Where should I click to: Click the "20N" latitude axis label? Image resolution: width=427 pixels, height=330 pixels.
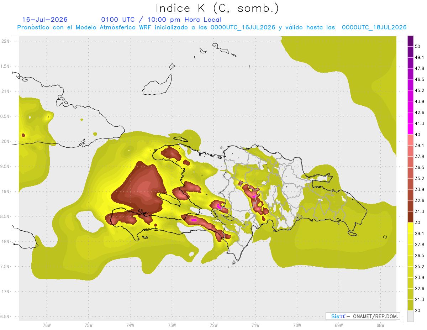[5, 141]
